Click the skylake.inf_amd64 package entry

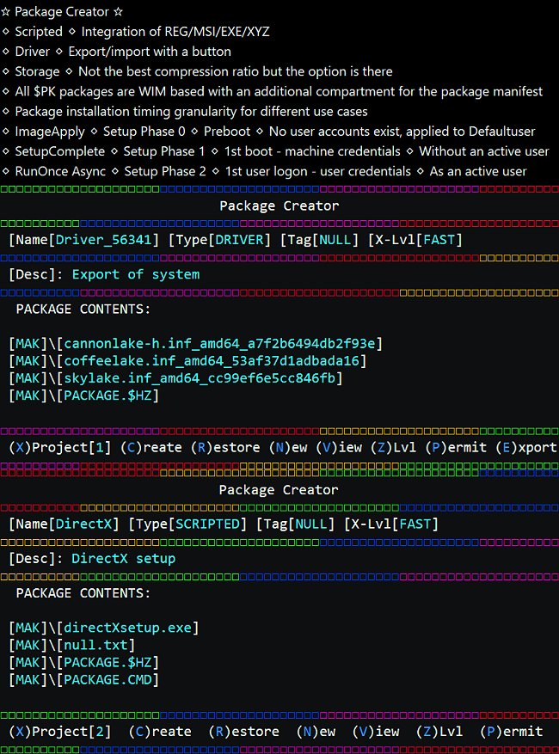204,377
